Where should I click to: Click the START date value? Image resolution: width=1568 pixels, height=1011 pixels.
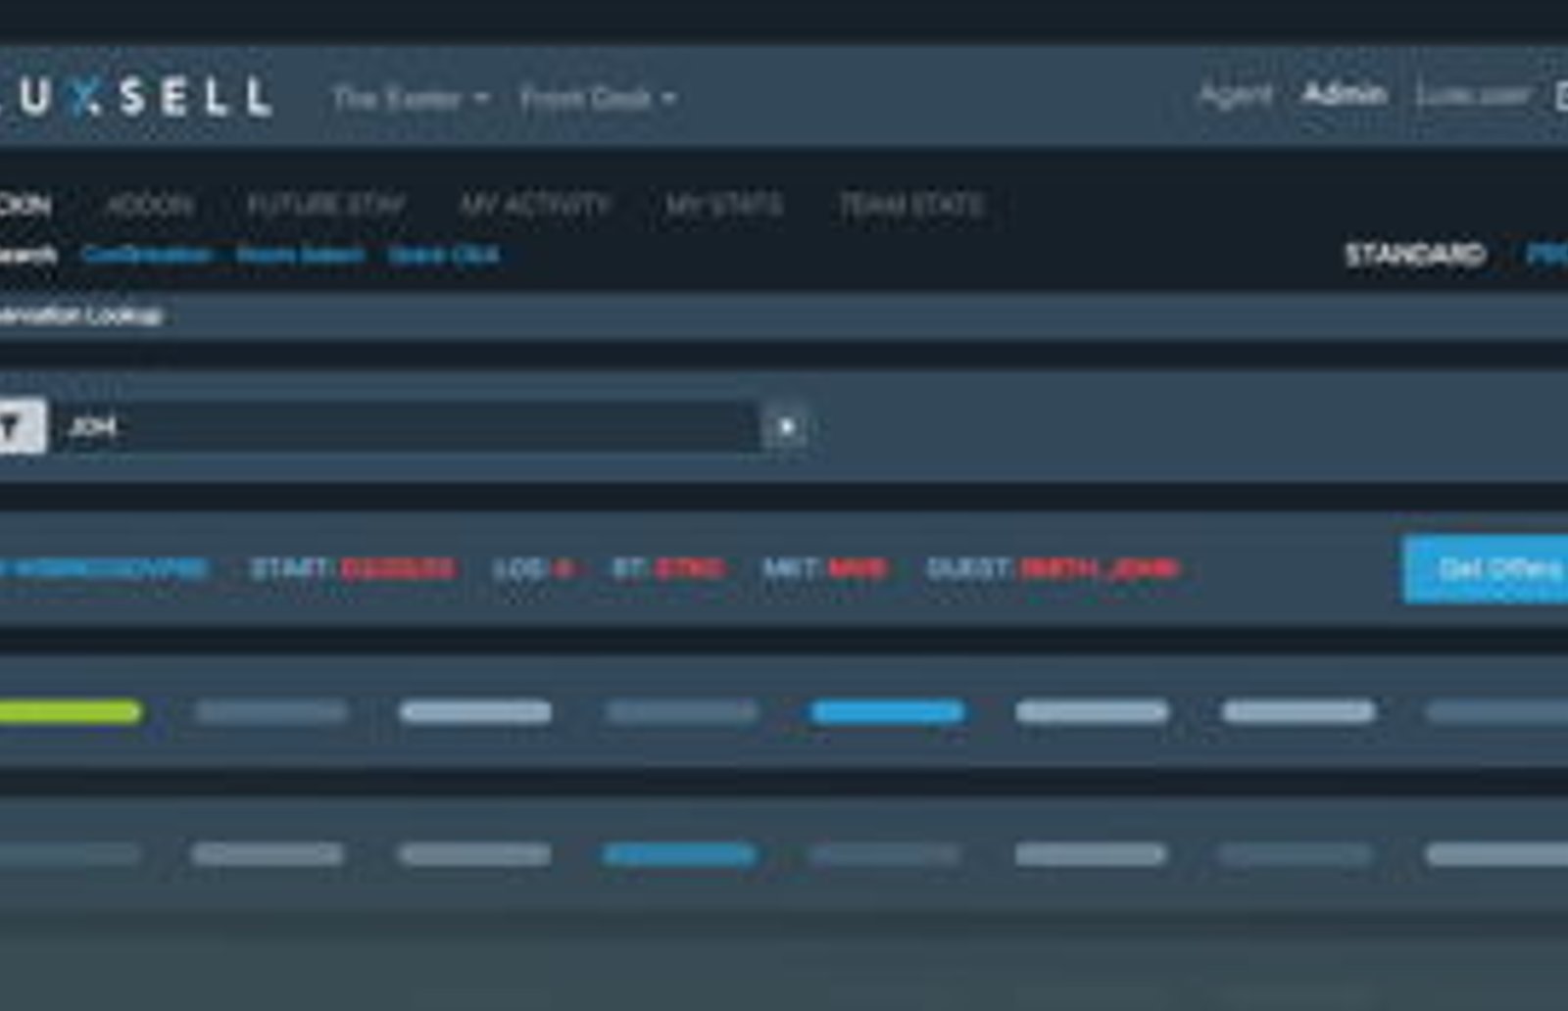(398, 569)
